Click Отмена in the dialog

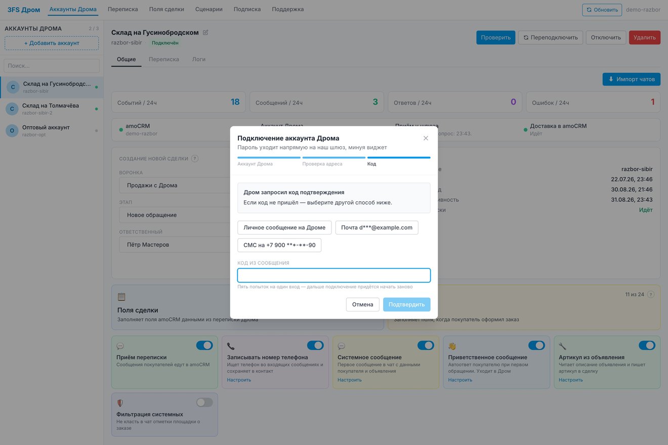coord(363,304)
